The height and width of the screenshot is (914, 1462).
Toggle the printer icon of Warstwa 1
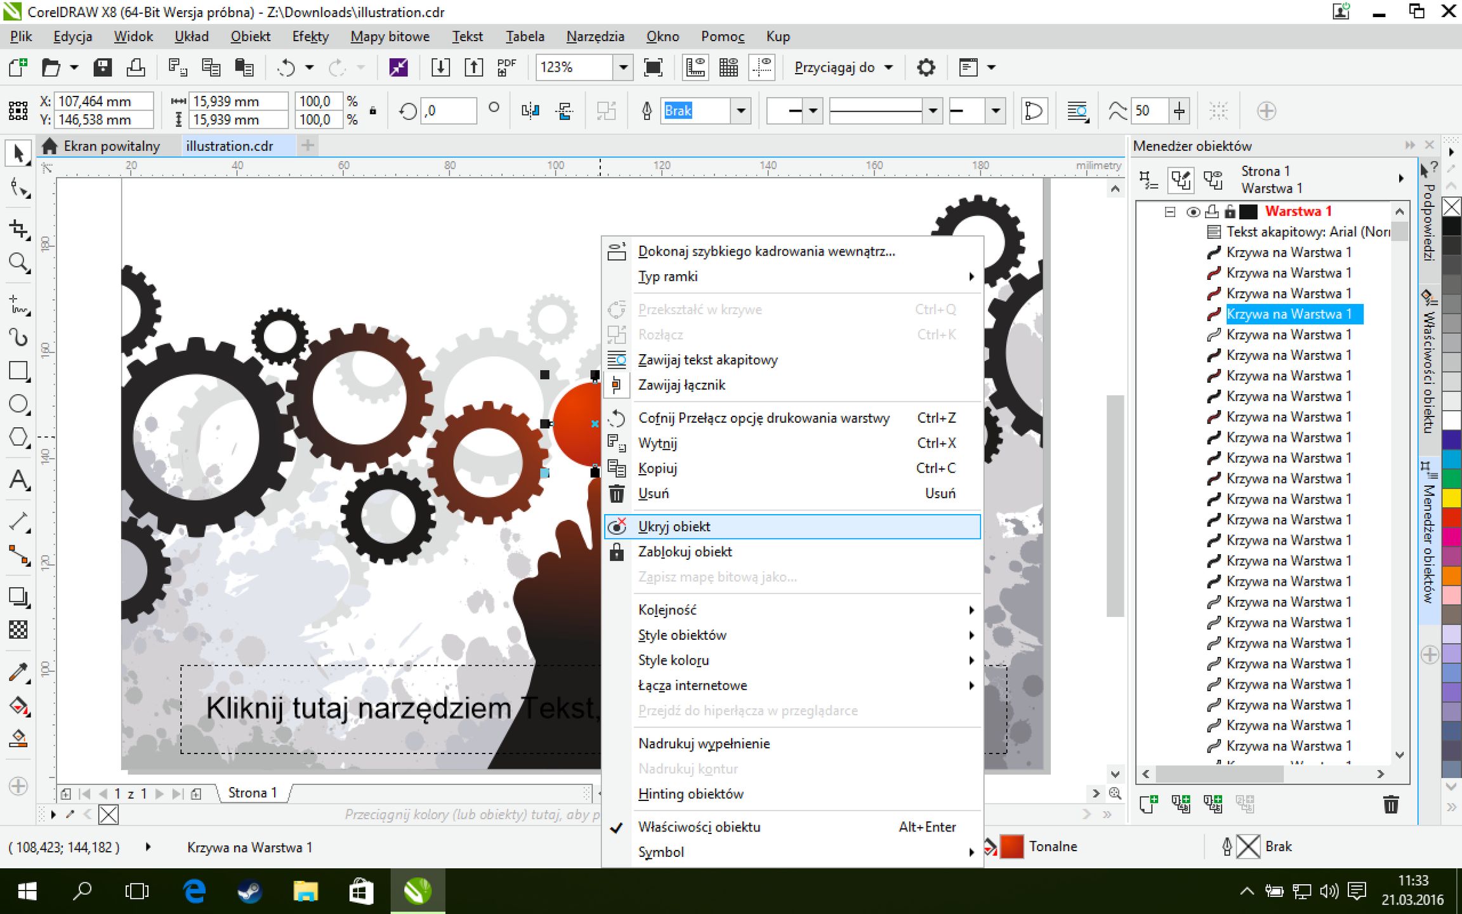(x=1212, y=211)
